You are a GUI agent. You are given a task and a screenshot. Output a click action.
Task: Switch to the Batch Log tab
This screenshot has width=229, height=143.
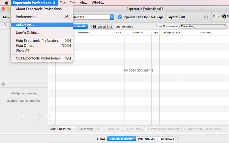tap(168, 139)
